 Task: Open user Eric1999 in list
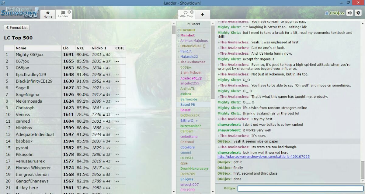point(193,190)
